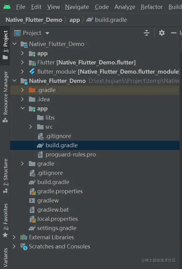Click the Flutter module chart-folder icon
182x269 pixels.
(32, 63)
